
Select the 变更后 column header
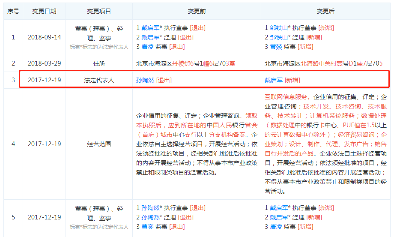click(x=325, y=11)
